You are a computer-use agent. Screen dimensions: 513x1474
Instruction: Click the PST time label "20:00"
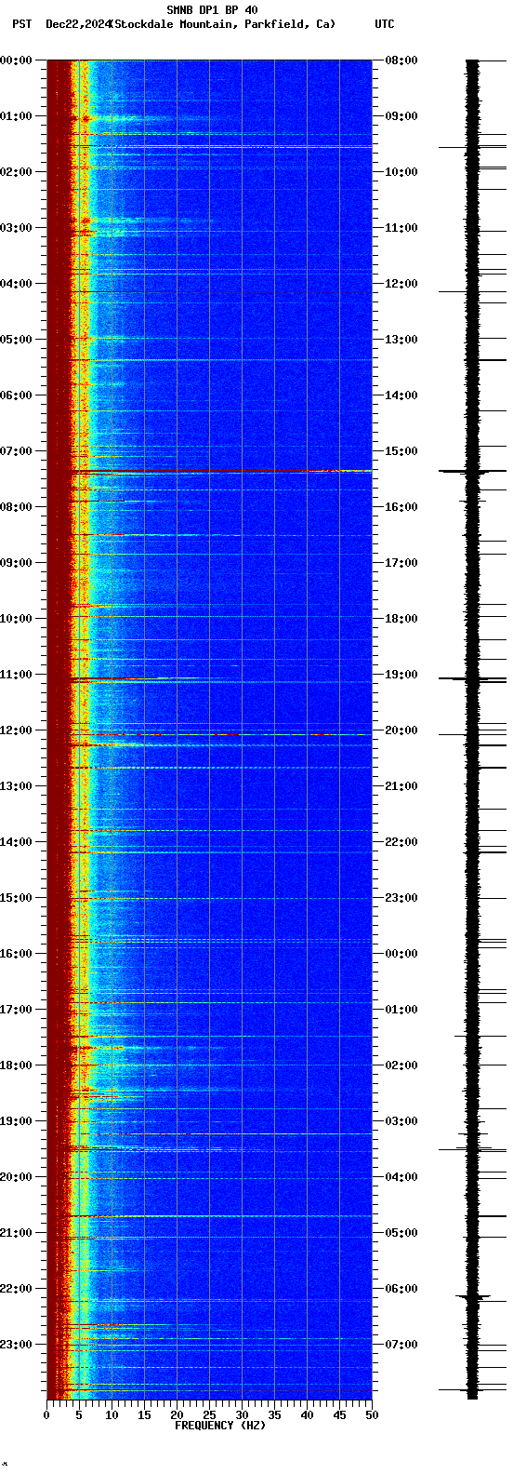[16, 1177]
